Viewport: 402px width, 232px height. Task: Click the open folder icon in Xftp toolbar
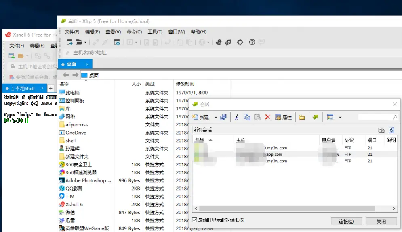coord(79,42)
